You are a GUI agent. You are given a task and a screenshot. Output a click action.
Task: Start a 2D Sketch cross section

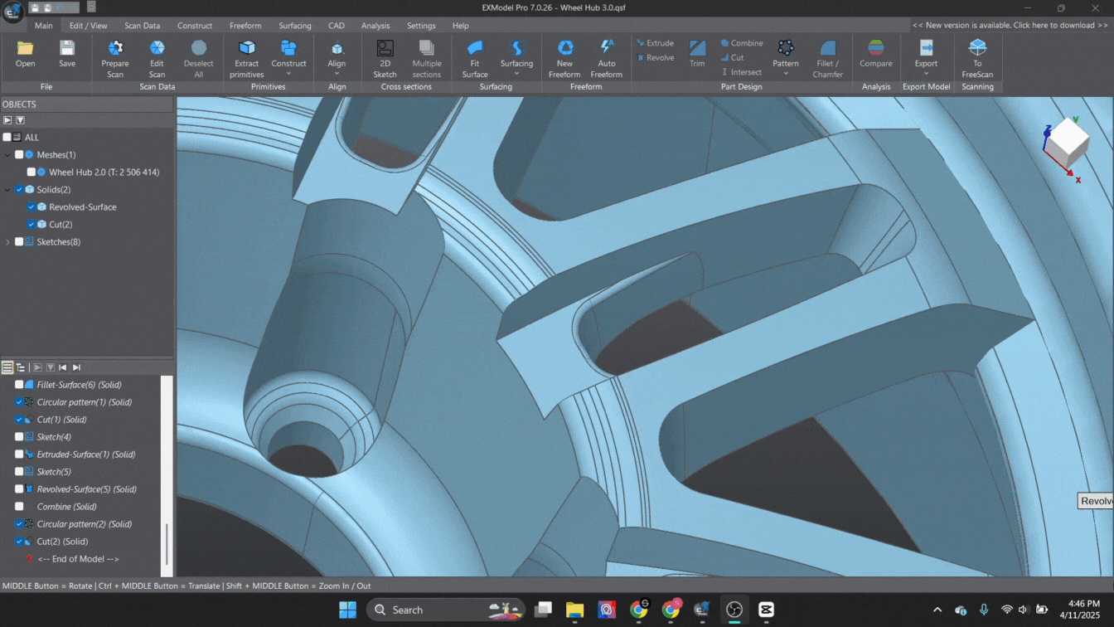click(385, 49)
